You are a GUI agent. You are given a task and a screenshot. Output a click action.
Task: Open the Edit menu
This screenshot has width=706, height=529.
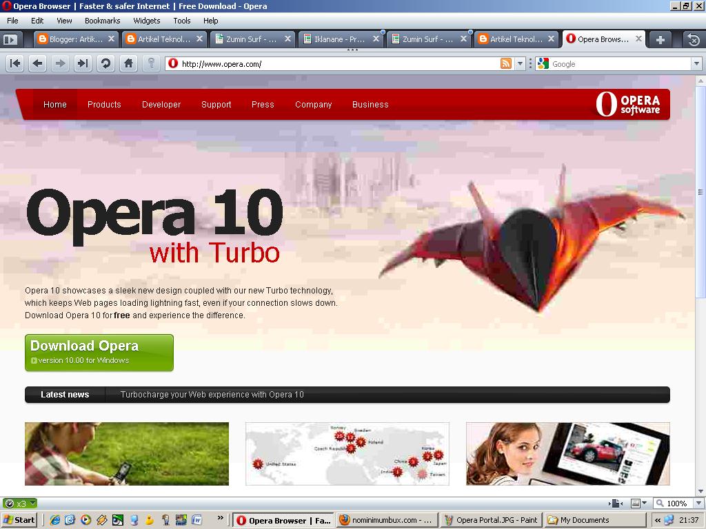pos(37,21)
